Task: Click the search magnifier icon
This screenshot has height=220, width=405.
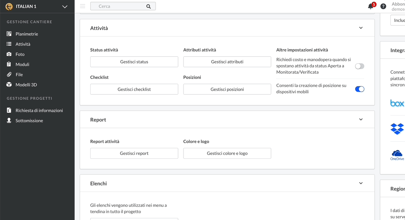Action: tap(149, 6)
